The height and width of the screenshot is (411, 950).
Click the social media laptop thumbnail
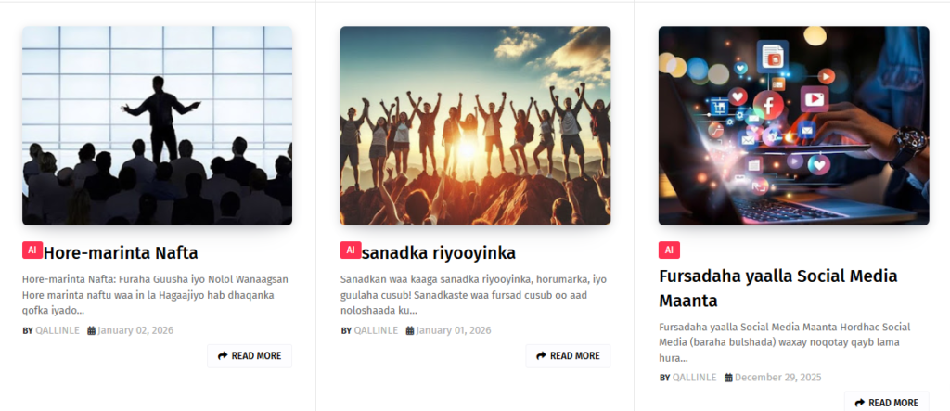tap(794, 125)
